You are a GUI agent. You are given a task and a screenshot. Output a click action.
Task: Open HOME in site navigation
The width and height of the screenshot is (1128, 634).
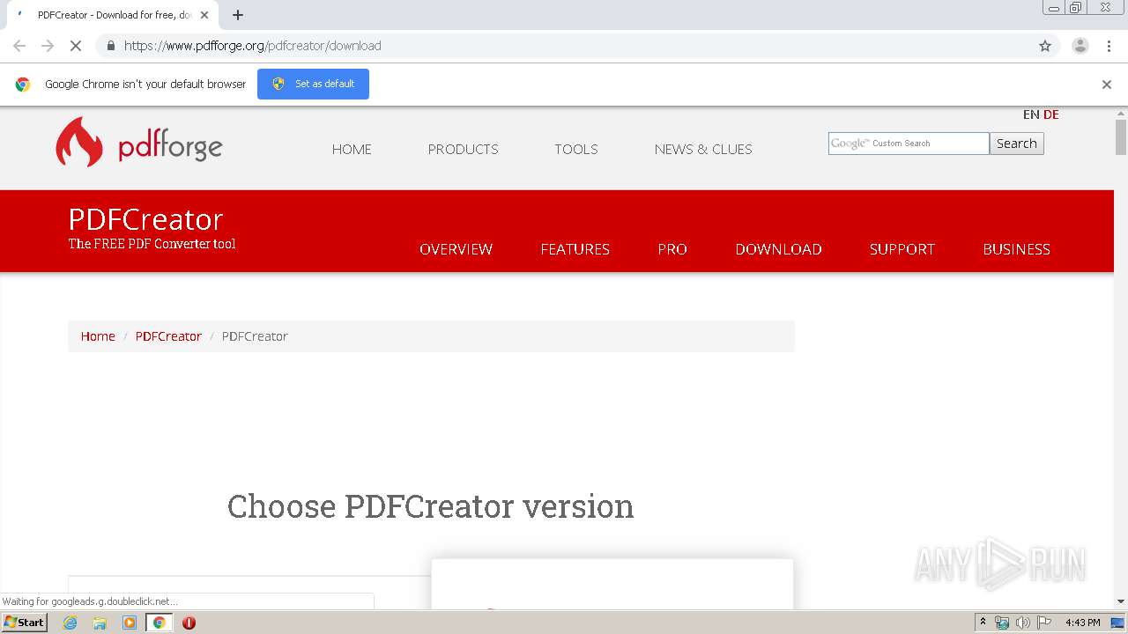[352, 149]
